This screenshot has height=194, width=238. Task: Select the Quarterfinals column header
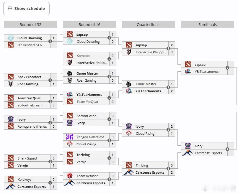pos(148,25)
